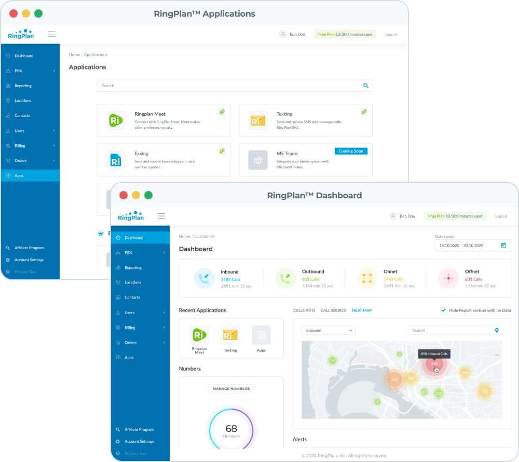
Task: Open Texting in Recent Applications
Action: [230, 335]
